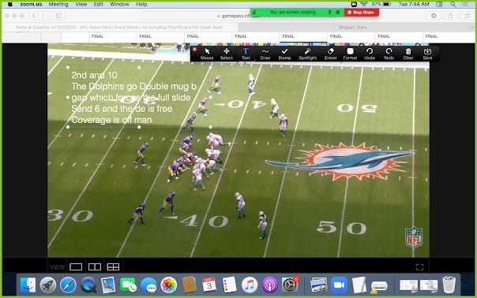Open Trash from the dock
The width and height of the screenshot is (477, 298).
pyautogui.click(x=449, y=285)
